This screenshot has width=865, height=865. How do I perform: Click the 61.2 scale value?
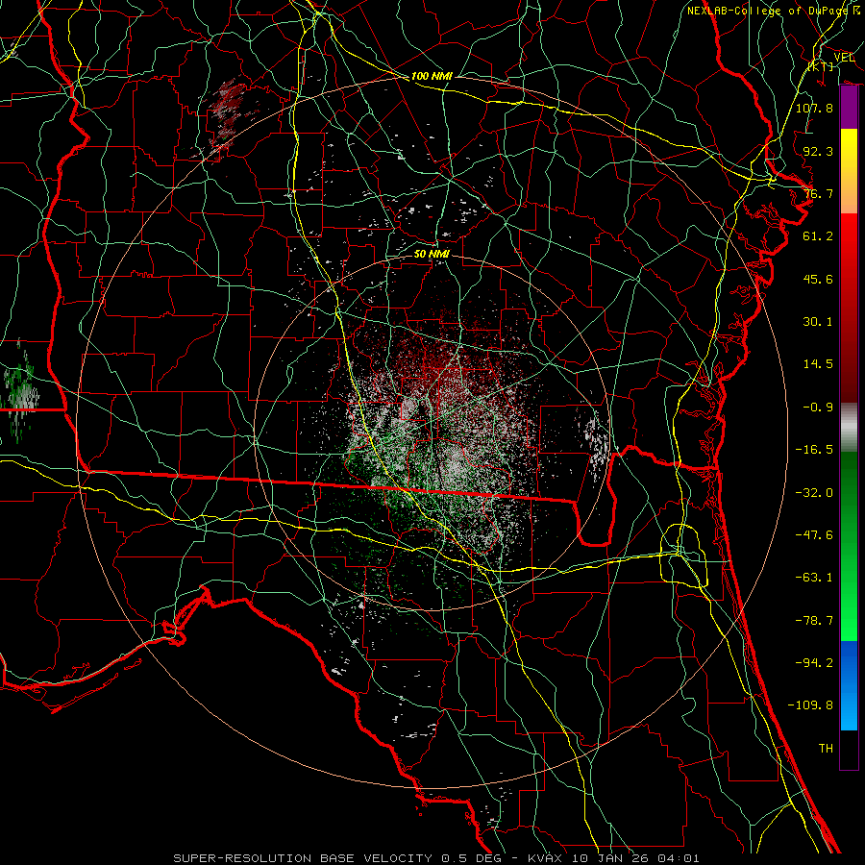click(x=818, y=236)
